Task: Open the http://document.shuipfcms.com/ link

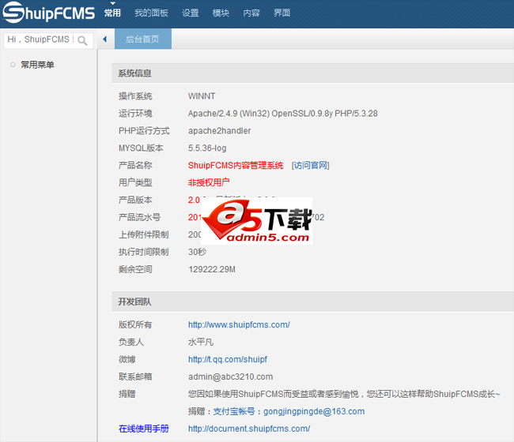Action: [249, 429]
